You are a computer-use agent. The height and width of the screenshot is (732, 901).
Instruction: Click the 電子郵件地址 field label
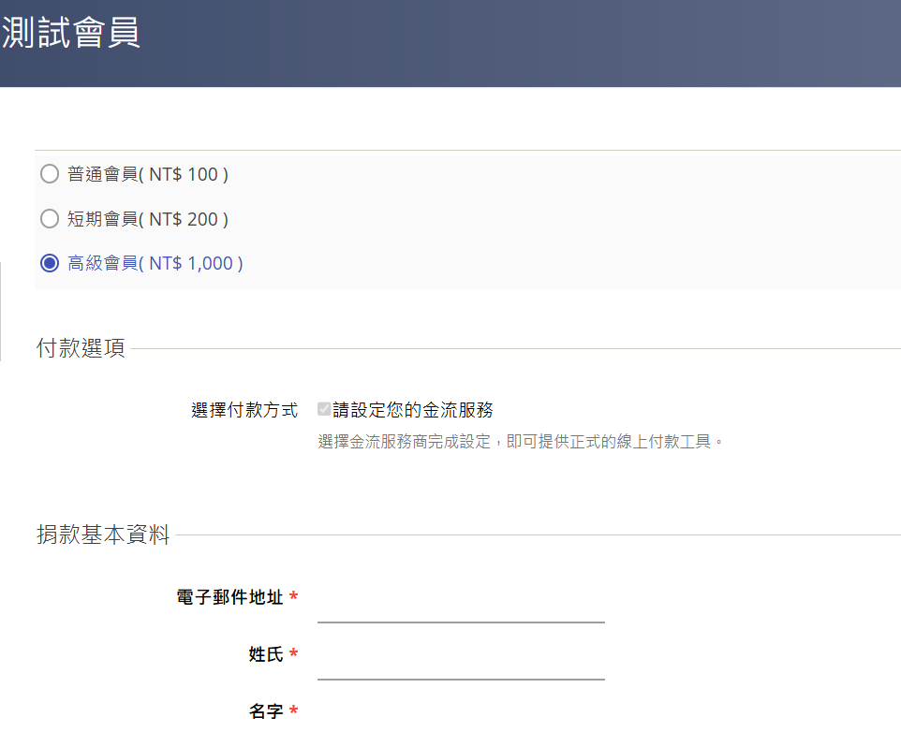click(x=229, y=597)
